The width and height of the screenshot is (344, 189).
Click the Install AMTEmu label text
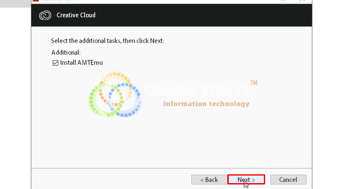tap(81, 63)
